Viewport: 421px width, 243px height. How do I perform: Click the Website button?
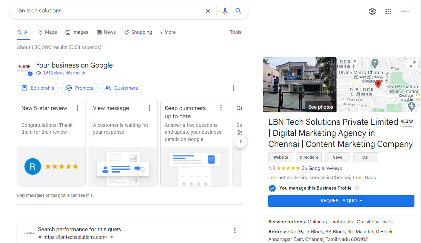point(281,157)
